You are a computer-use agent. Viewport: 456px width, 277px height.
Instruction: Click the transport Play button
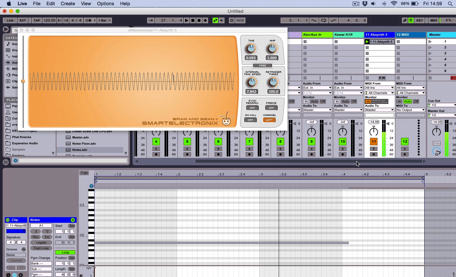point(186,20)
